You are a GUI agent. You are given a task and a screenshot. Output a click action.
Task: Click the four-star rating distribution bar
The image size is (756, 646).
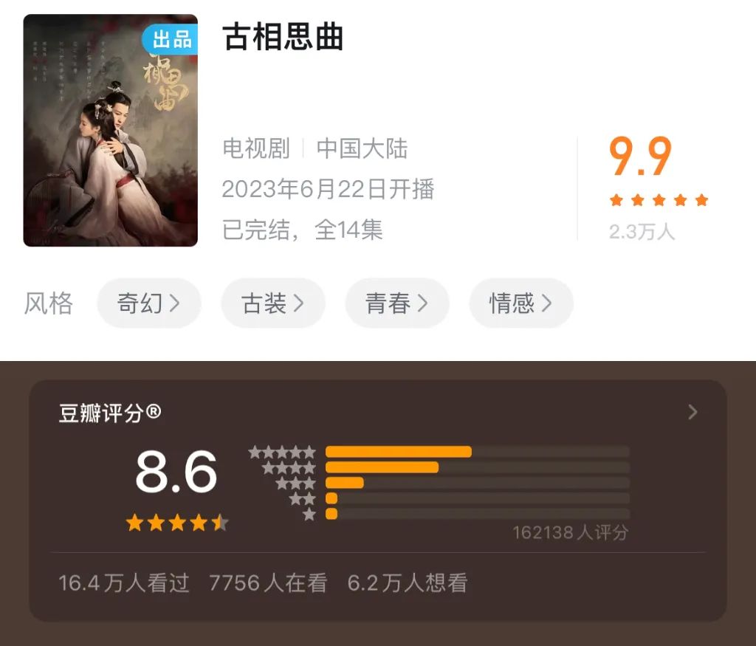tap(478, 467)
